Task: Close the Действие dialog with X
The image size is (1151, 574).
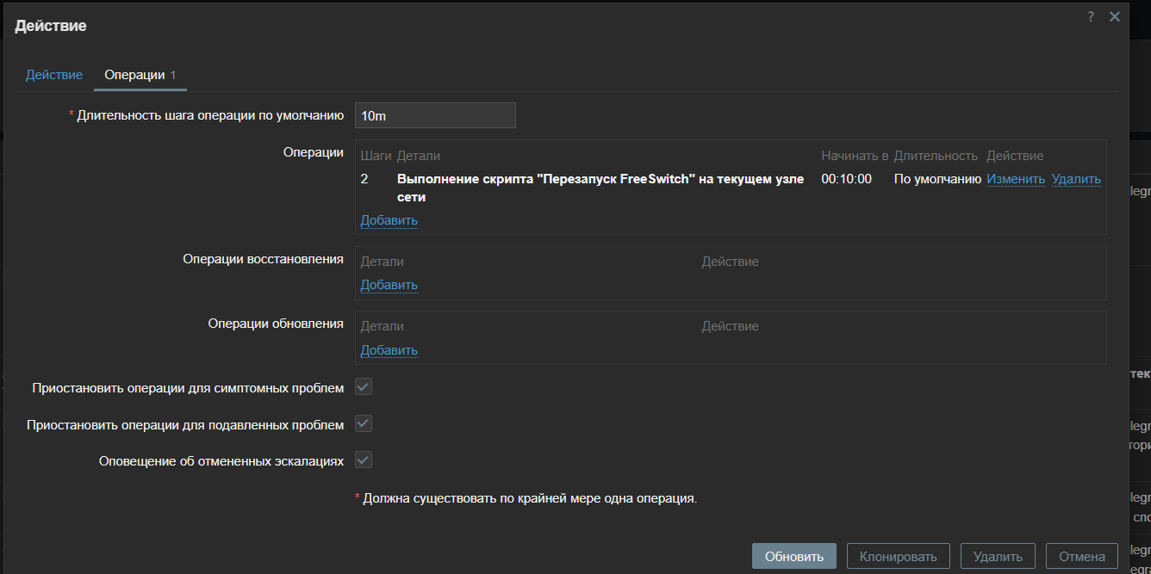Action: click(x=1115, y=17)
